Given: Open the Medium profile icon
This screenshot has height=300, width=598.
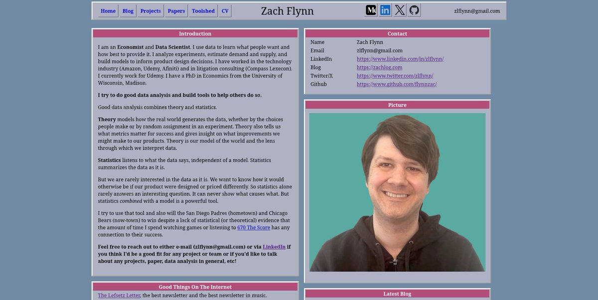Looking at the screenshot, I should coord(370,9).
